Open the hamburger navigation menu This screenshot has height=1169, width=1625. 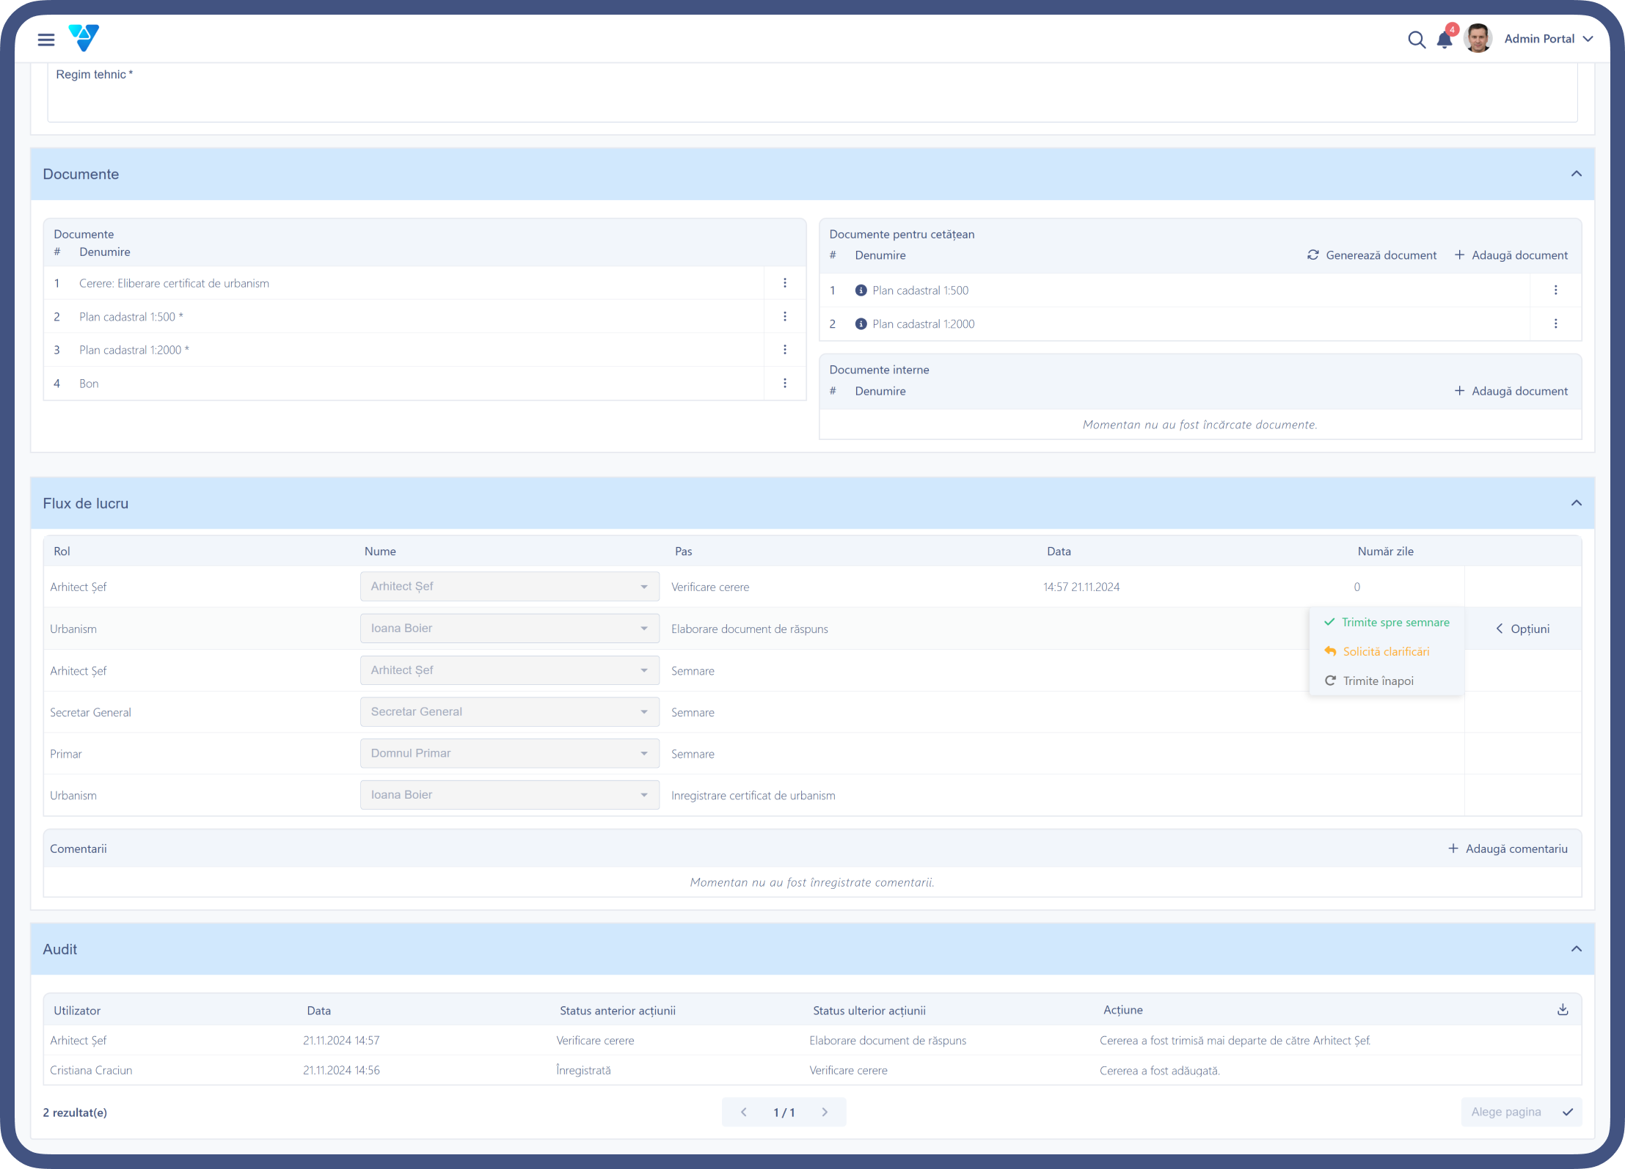(46, 40)
